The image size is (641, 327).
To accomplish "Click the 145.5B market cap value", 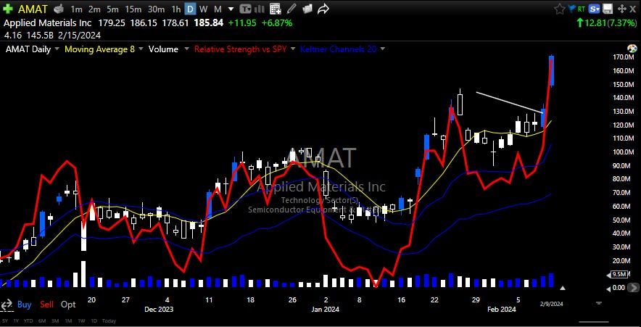I will (39, 36).
